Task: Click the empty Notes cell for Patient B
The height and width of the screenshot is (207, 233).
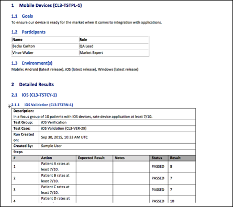Action: coord(131,178)
